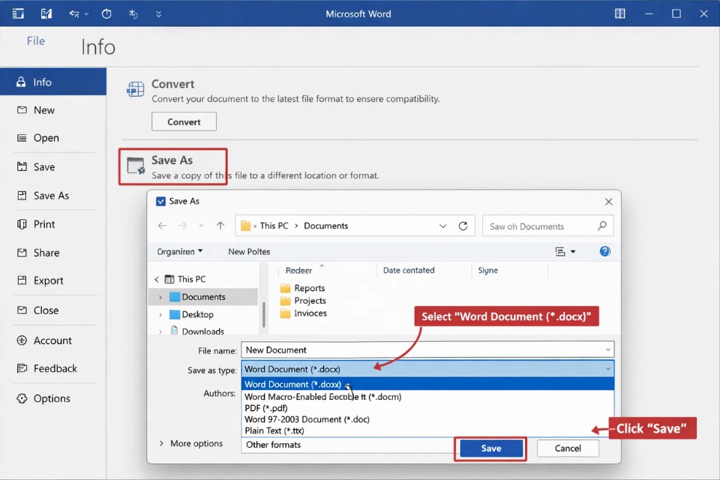This screenshot has height=480, width=720.
Task: Open the Organiren dropdown menu
Action: click(x=180, y=251)
